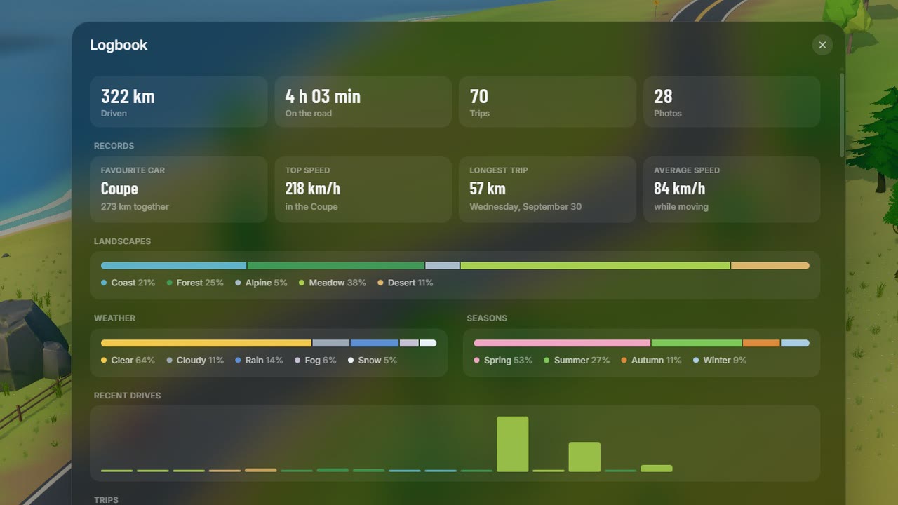
Task: Click the Snow 5% legend label
Action: click(372, 360)
